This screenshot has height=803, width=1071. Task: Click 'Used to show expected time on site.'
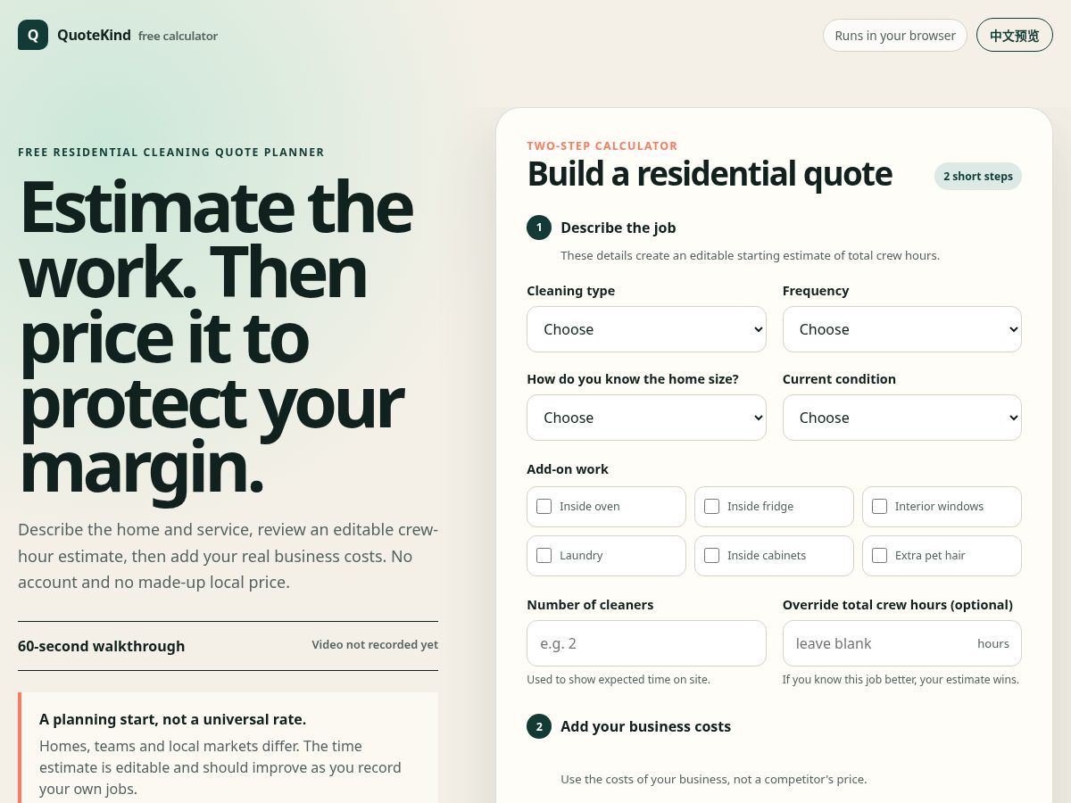point(619,679)
